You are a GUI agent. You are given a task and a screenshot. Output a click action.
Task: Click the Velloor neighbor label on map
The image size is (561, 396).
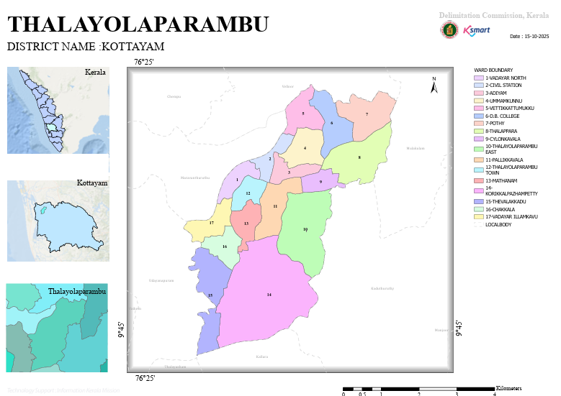(287, 86)
